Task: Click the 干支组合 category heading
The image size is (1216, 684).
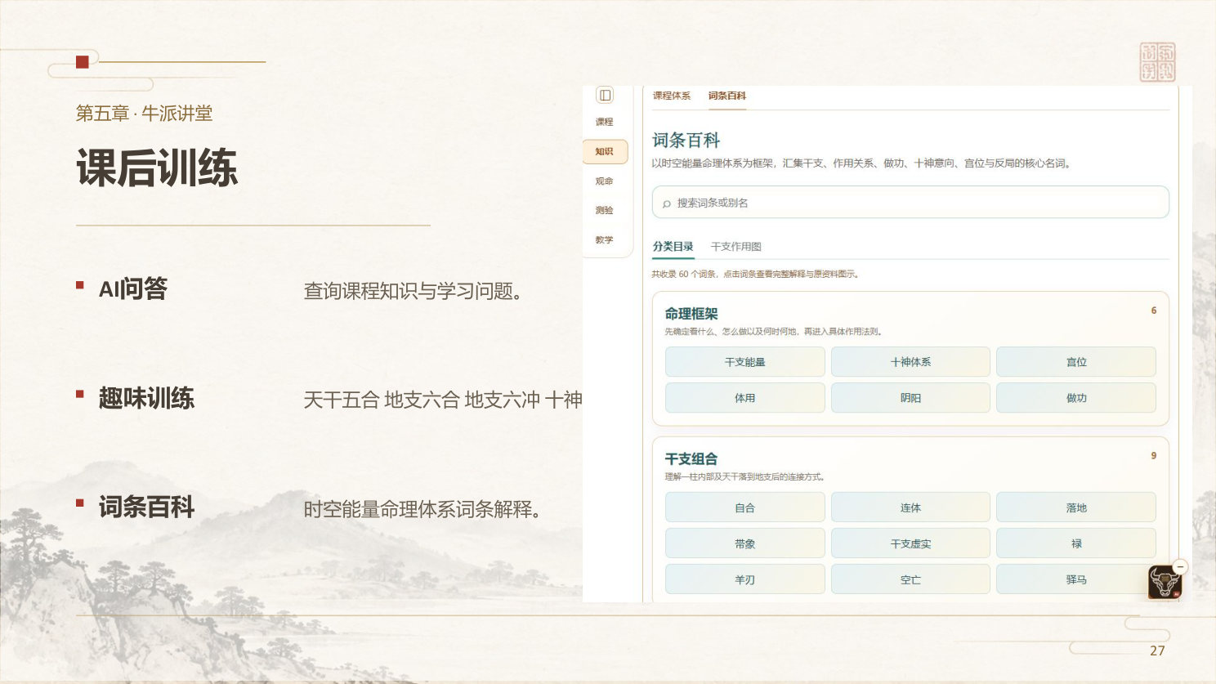Action: (691, 459)
